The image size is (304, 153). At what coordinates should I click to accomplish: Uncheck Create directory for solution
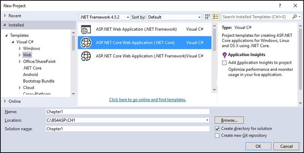(x=217, y=129)
